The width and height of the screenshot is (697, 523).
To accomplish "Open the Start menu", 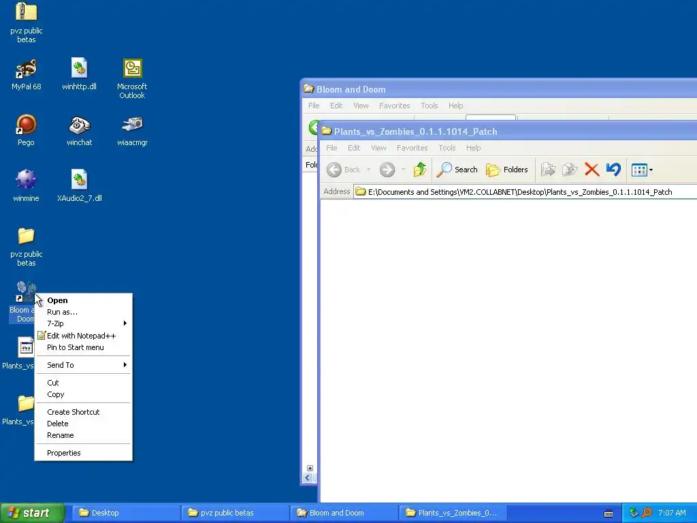I will pos(33,513).
